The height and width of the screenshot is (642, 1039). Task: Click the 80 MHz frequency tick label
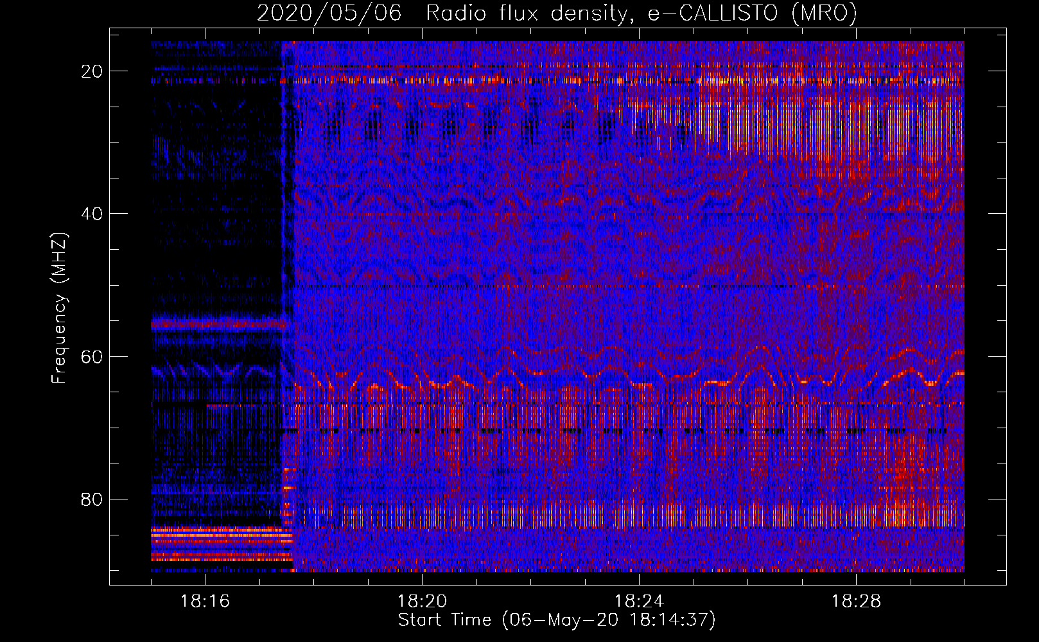92,499
